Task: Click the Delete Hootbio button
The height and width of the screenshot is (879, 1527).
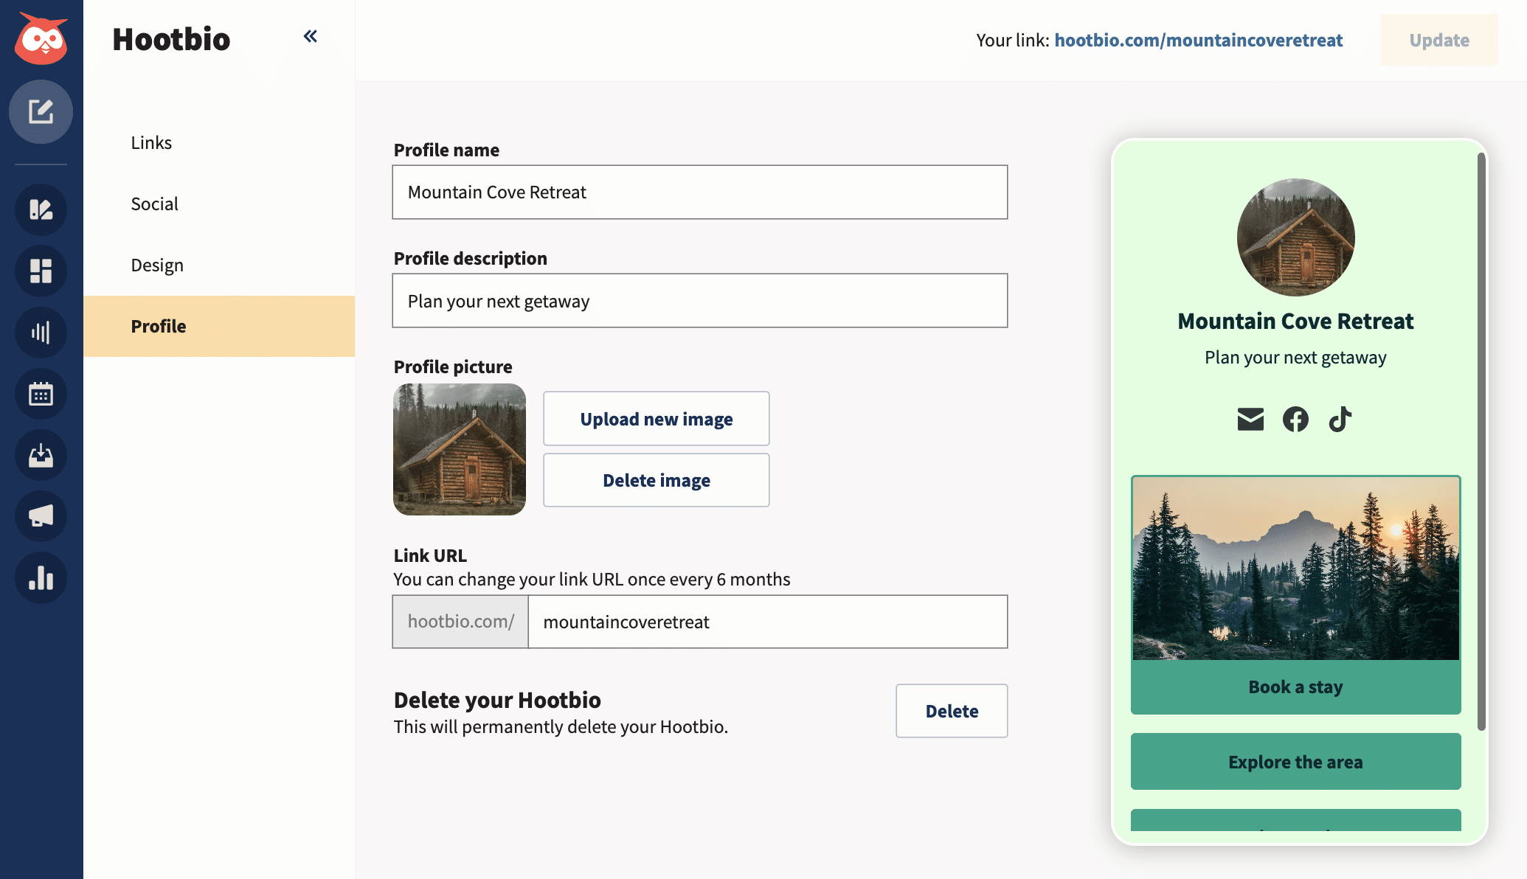Action: point(951,710)
